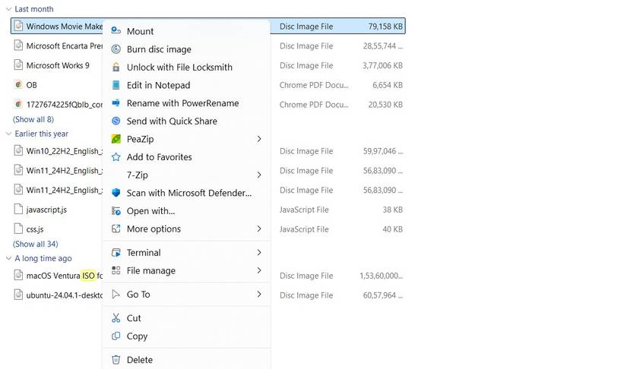Image resolution: width=627 pixels, height=369 pixels.
Task: Click the Notepad icon in context menu
Action: point(116,86)
